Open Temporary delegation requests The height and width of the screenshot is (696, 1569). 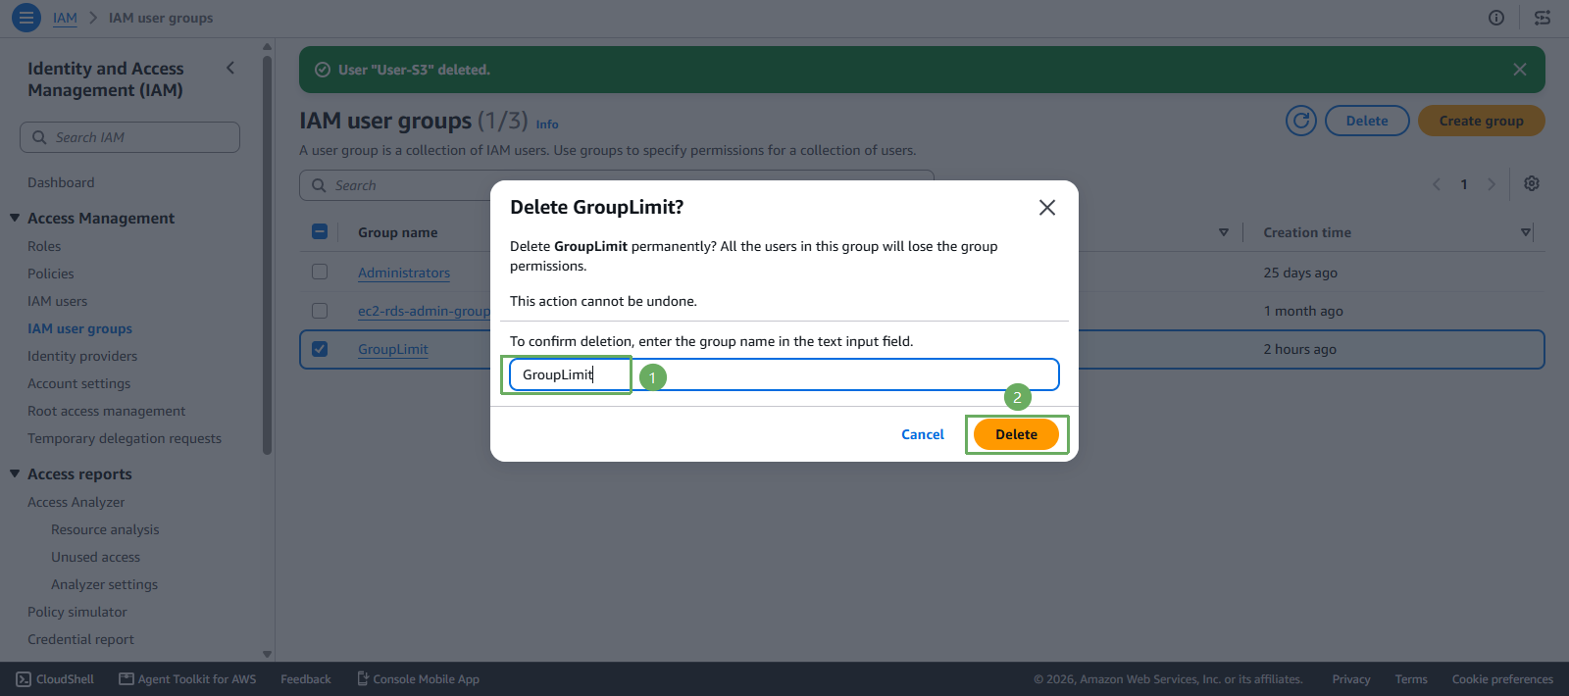coord(125,438)
